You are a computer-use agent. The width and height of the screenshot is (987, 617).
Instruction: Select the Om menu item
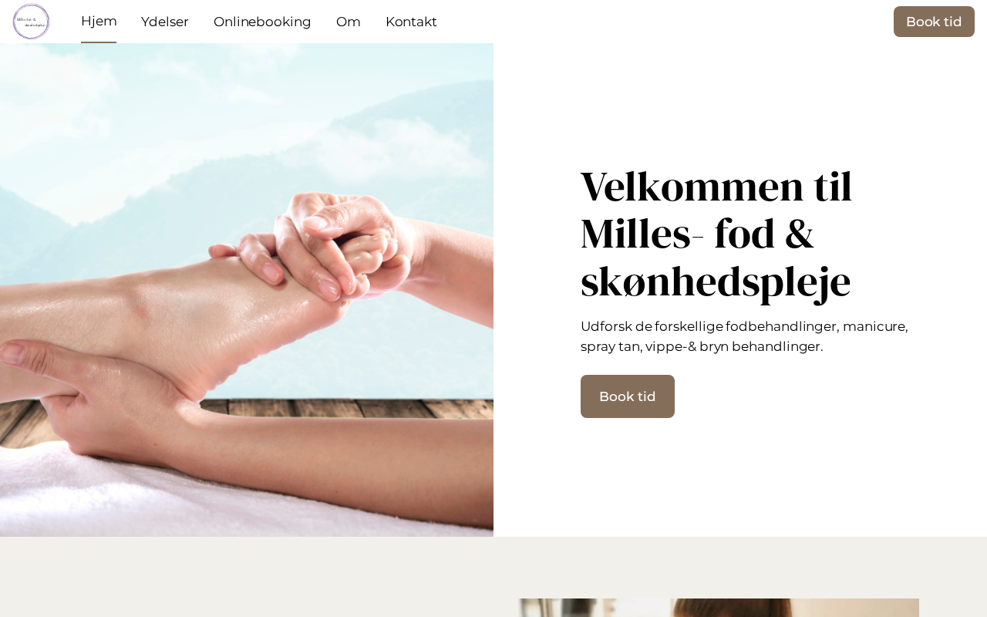(349, 22)
